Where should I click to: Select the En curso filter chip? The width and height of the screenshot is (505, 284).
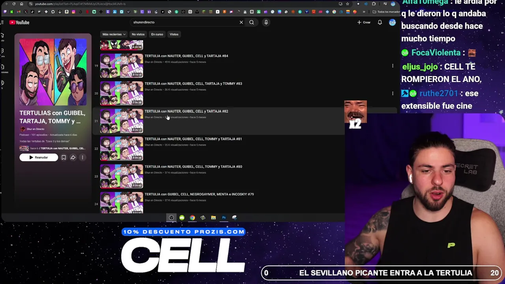[x=157, y=34]
